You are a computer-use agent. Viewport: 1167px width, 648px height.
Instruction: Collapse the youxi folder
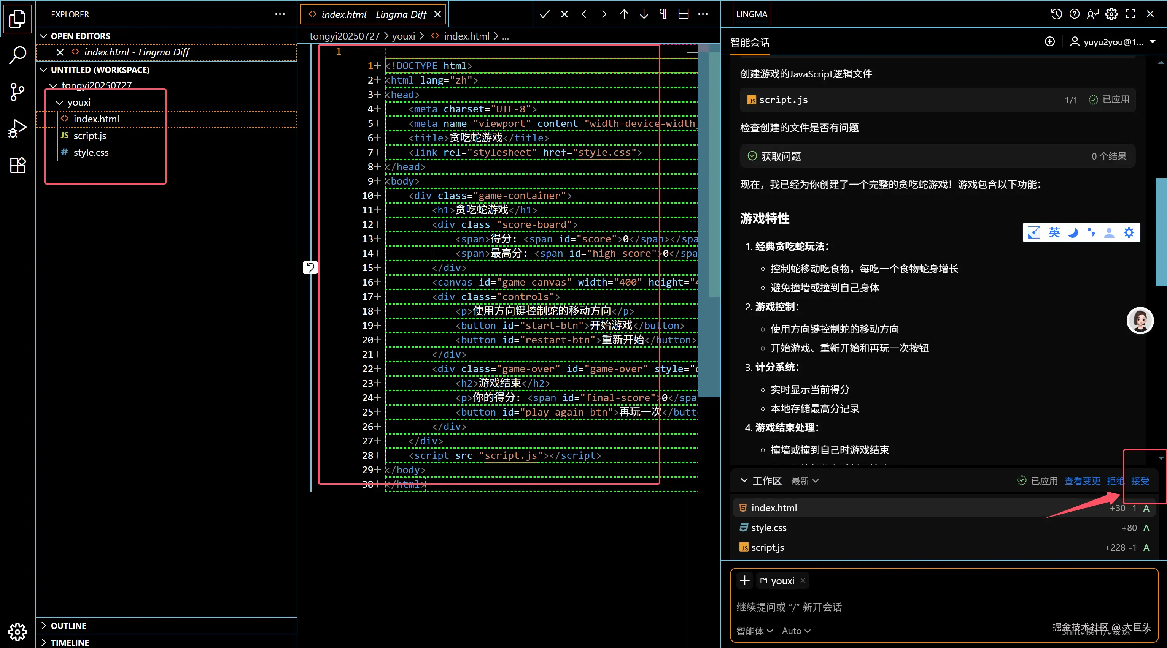59,102
